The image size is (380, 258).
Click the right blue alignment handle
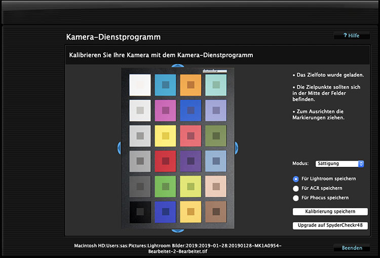(x=237, y=148)
